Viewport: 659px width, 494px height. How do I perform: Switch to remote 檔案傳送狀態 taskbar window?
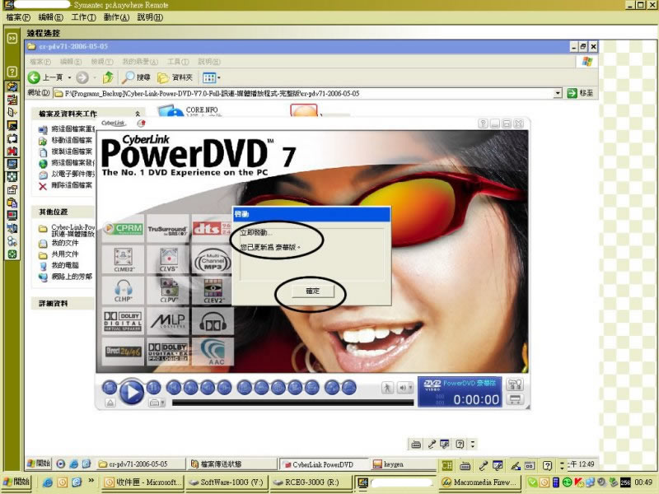pyautogui.click(x=231, y=464)
